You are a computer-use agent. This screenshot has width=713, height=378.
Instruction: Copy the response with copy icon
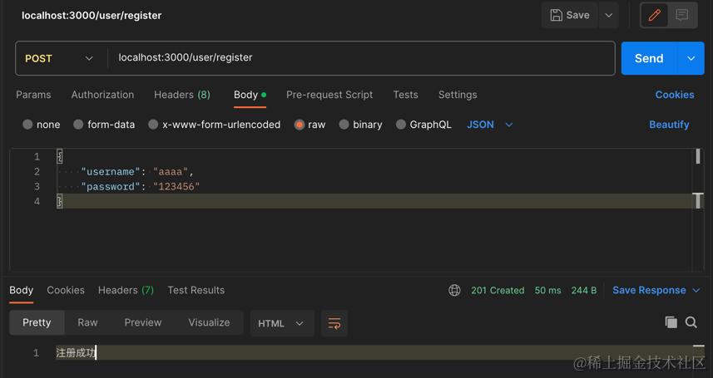tap(671, 322)
